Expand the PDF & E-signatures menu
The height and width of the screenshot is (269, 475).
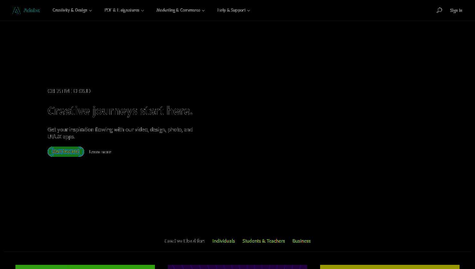(x=124, y=10)
